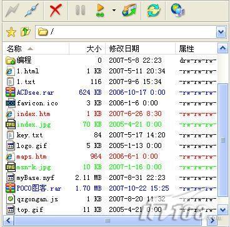The height and width of the screenshot is (227, 230).
Task: Click the 1.html browser icon
Action: coord(10,71)
